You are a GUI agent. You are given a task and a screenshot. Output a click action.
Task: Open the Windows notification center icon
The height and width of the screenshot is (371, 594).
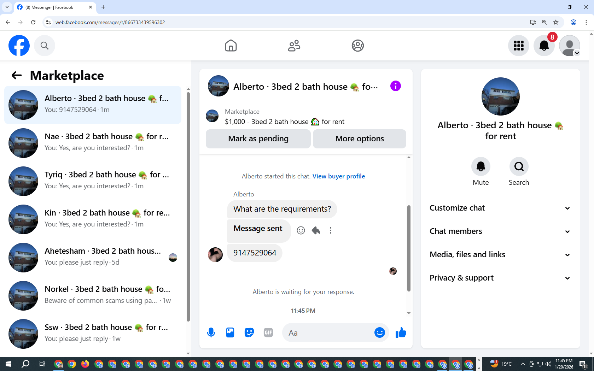coord(583,364)
